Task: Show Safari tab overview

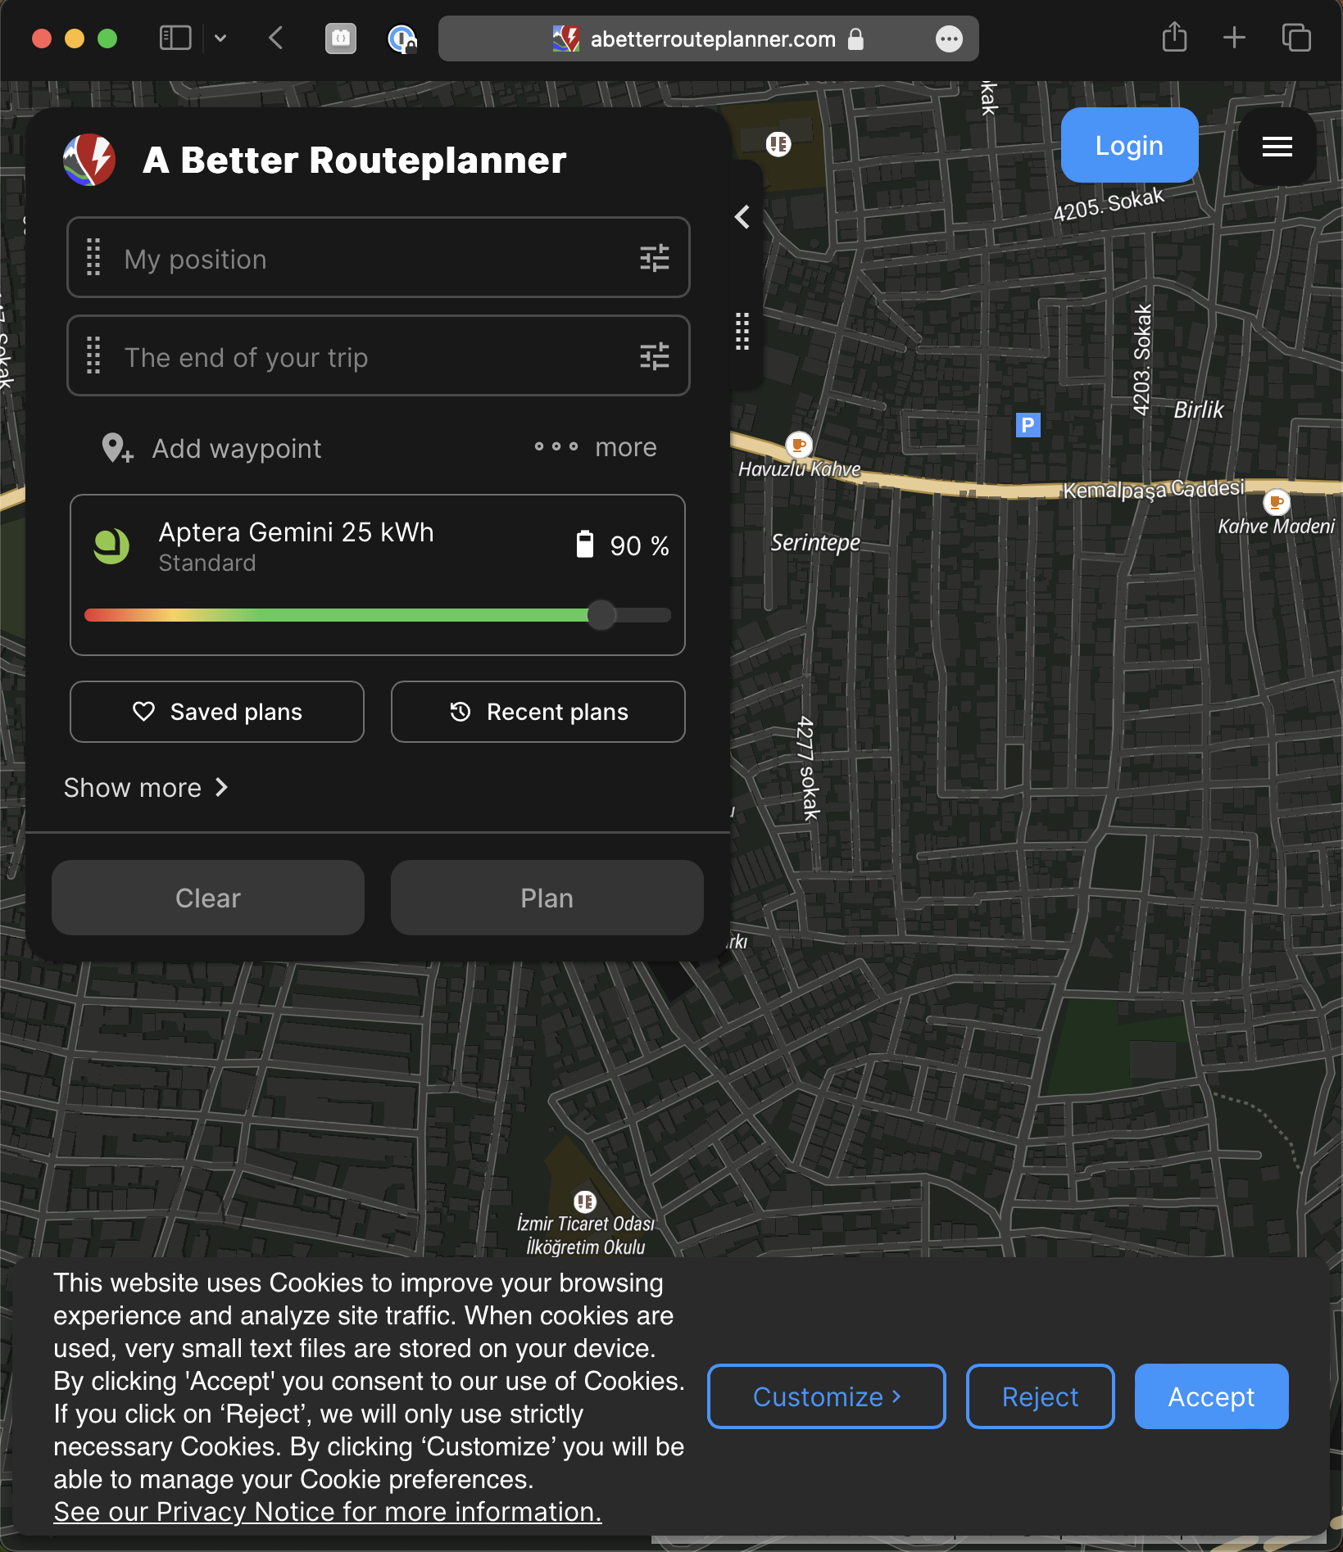Action: point(1296,38)
